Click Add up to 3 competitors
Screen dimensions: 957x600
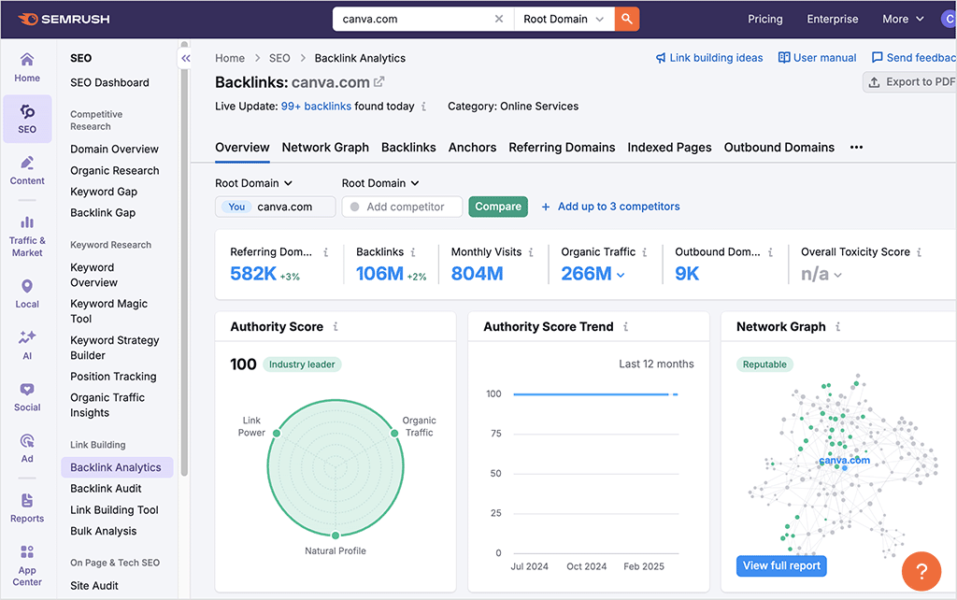click(610, 207)
